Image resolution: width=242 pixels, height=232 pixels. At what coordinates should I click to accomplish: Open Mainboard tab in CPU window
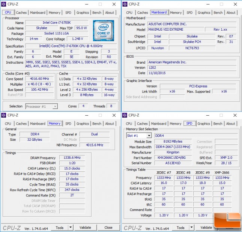[38, 13]
